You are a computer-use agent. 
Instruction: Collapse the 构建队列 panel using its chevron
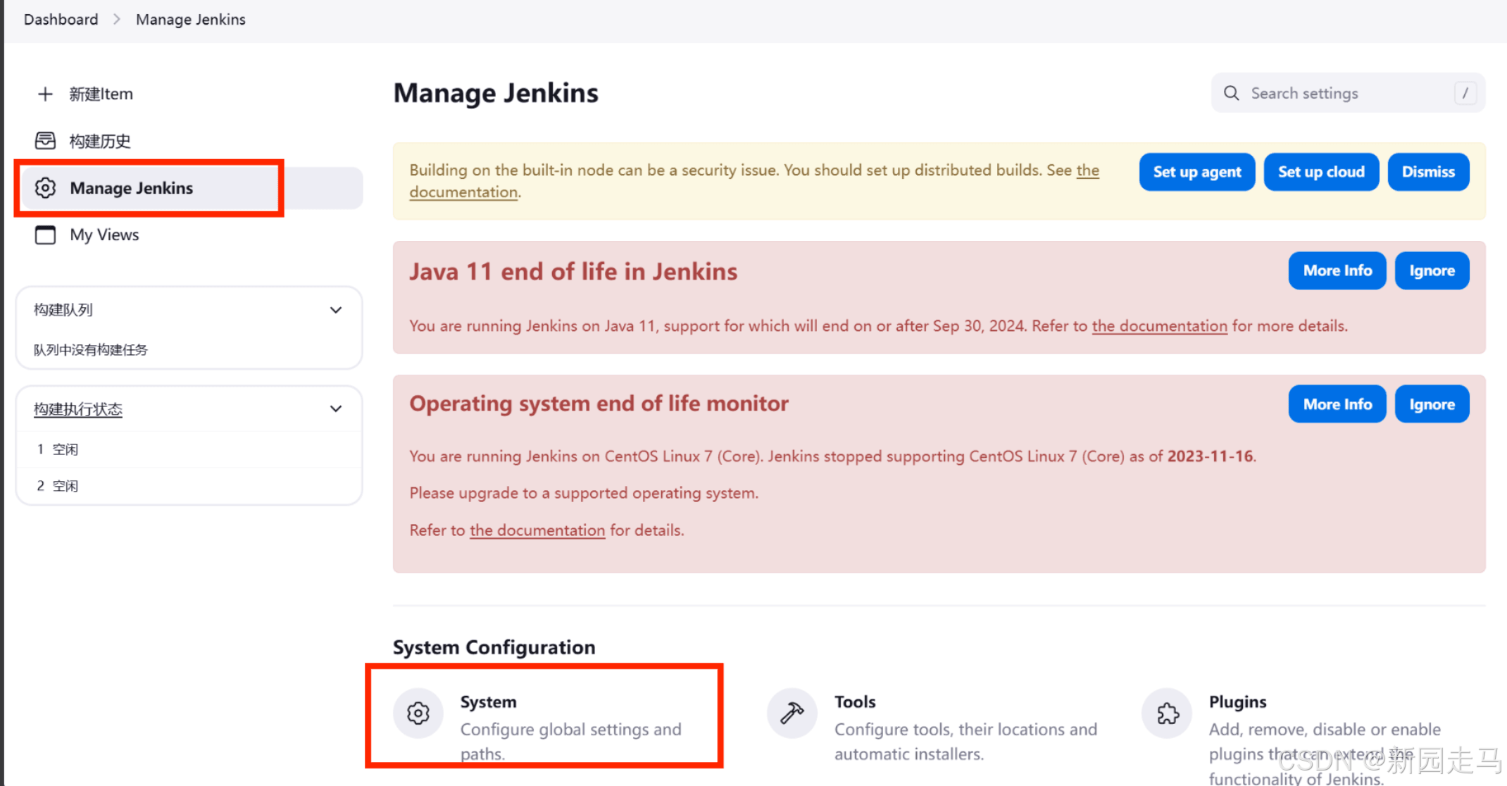pyautogui.click(x=336, y=310)
